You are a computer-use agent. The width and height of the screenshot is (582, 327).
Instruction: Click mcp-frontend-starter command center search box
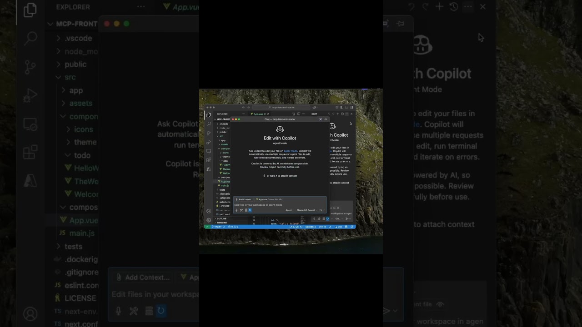281,108
